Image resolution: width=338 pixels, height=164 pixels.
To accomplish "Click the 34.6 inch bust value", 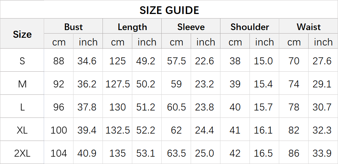I will 87,61.
